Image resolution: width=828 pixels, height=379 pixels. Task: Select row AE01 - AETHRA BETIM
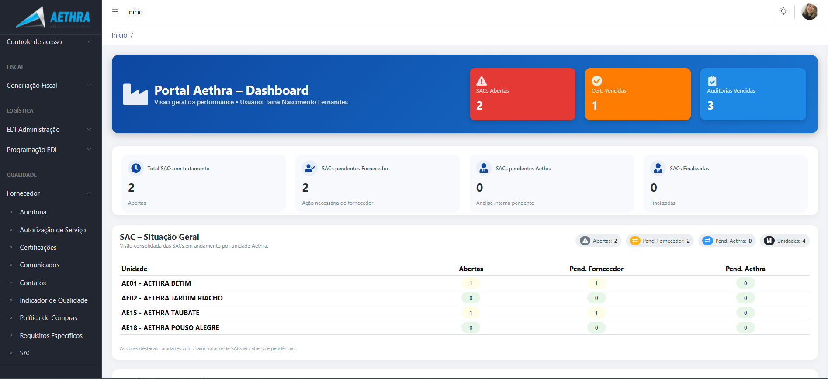click(464, 283)
